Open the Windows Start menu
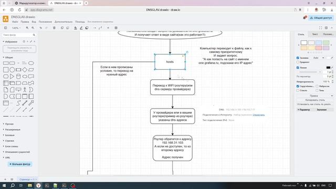This screenshot has height=189, width=336. 4,185
